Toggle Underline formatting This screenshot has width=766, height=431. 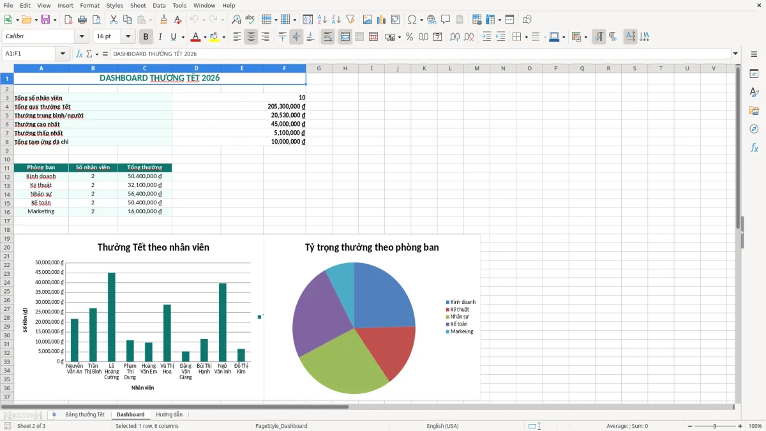(x=174, y=37)
